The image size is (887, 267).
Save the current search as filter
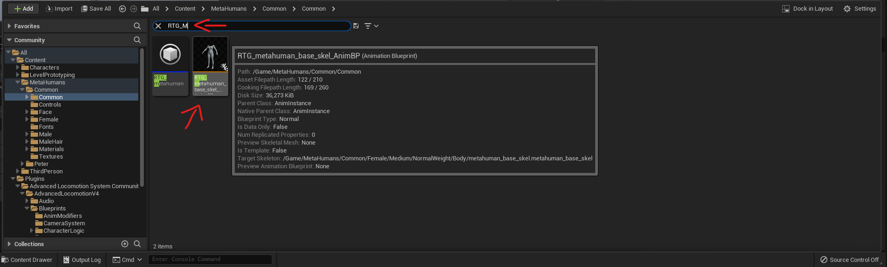(x=356, y=26)
